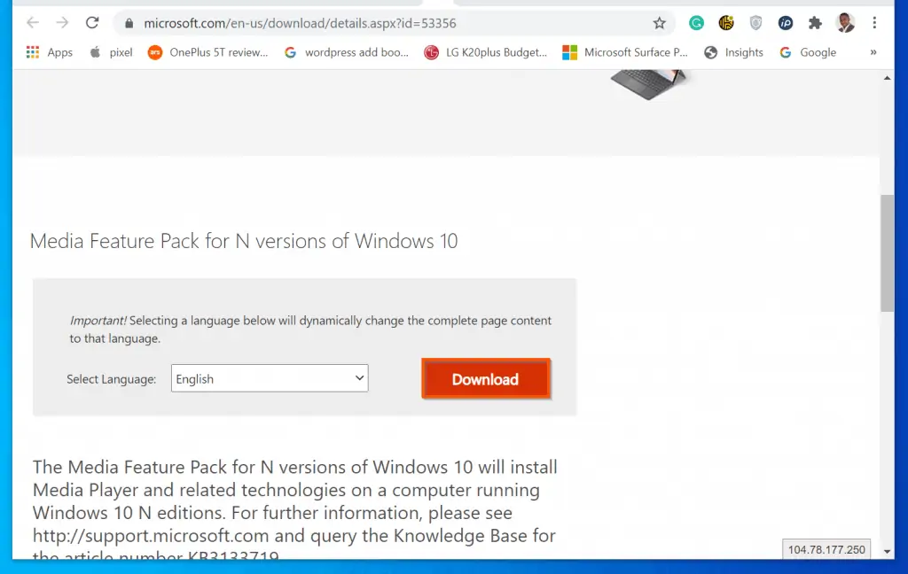Open the yellow and black round extension

pyautogui.click(x=726, y=23)
